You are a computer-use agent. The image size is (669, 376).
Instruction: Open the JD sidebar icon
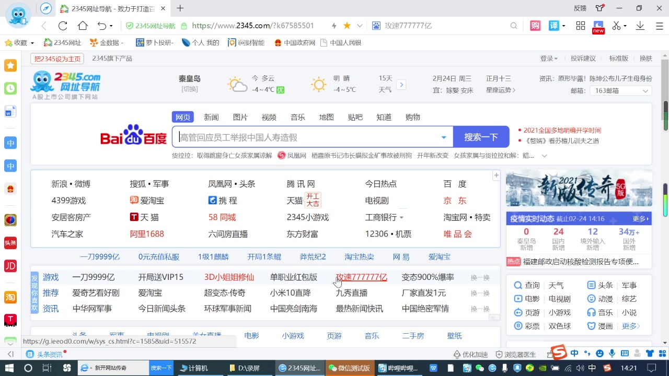coord(10,266)
